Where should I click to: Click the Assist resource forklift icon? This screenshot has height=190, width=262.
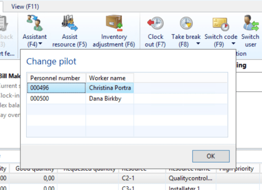coord(70,23)
